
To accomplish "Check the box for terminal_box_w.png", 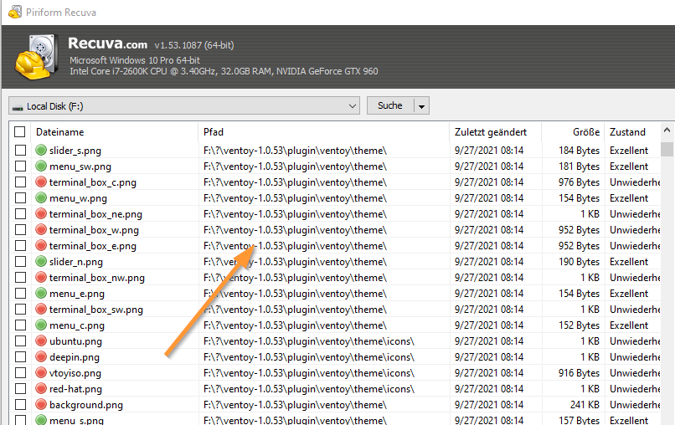I will pyautogui.click(x=20, y=230).
